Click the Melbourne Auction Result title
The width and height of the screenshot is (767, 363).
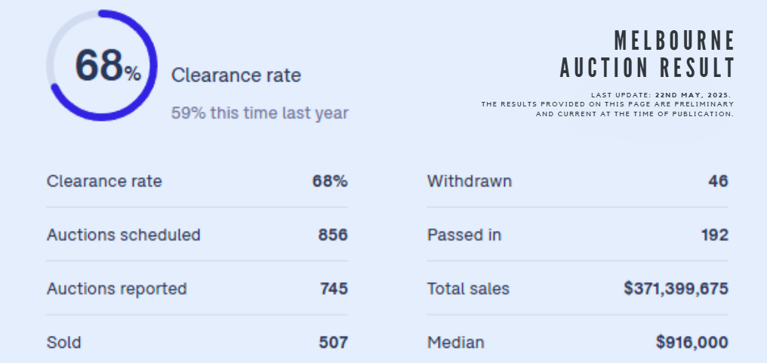click(647, 54)
